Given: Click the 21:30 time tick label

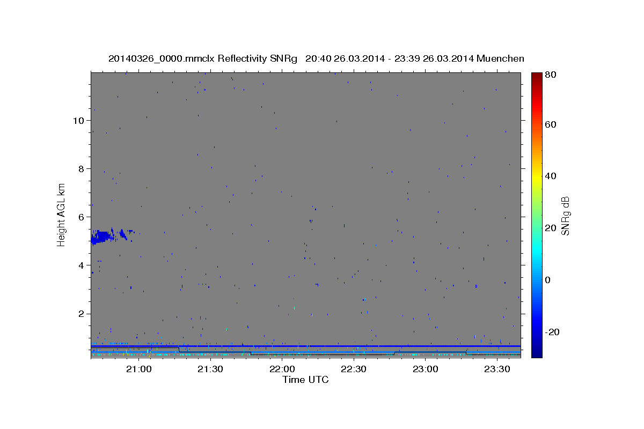Looking at the screenshot, I should coord(210,369).
